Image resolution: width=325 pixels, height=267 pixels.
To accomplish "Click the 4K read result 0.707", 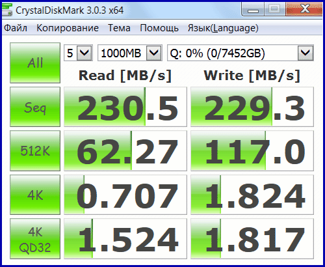I will click(x=125, y=195).
